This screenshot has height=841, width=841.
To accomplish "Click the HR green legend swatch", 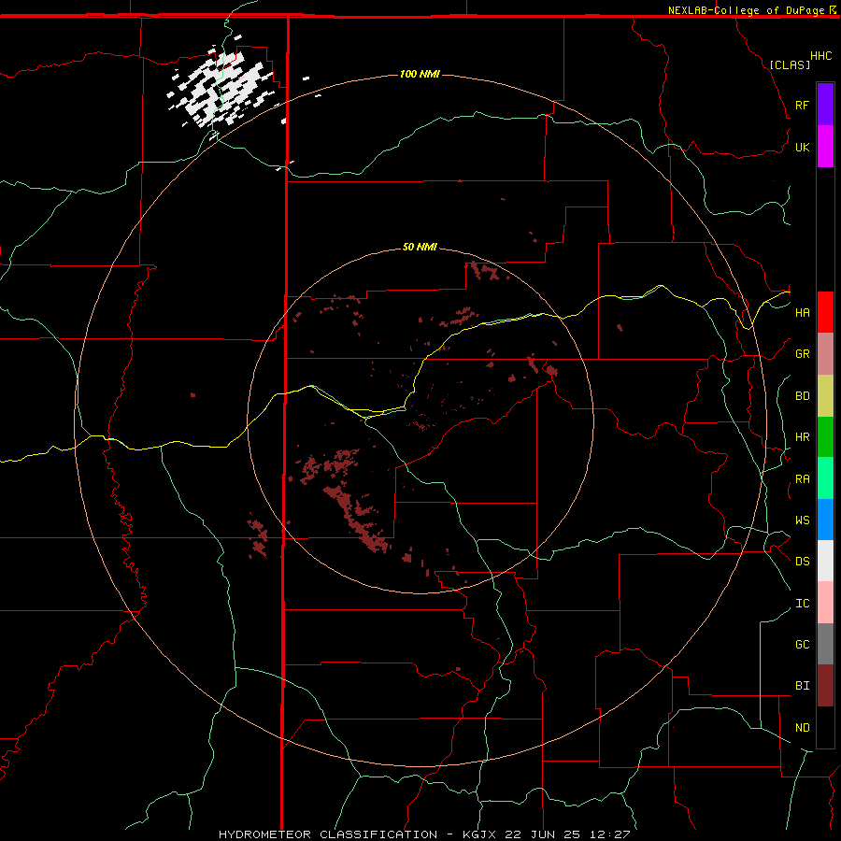I will click(825, 437).
